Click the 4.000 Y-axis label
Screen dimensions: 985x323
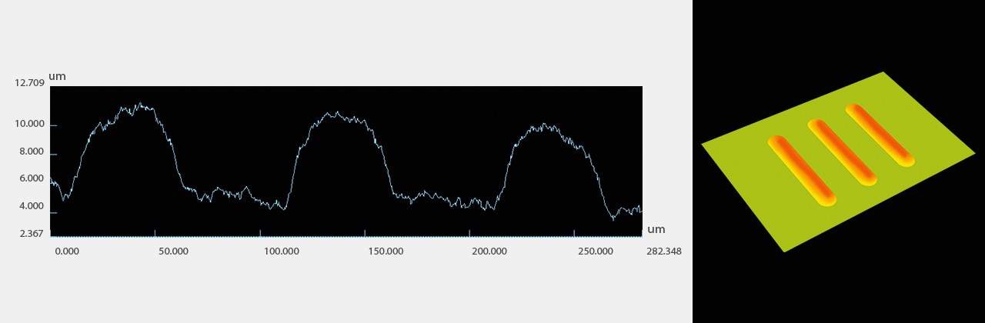(x=32, y=205)
